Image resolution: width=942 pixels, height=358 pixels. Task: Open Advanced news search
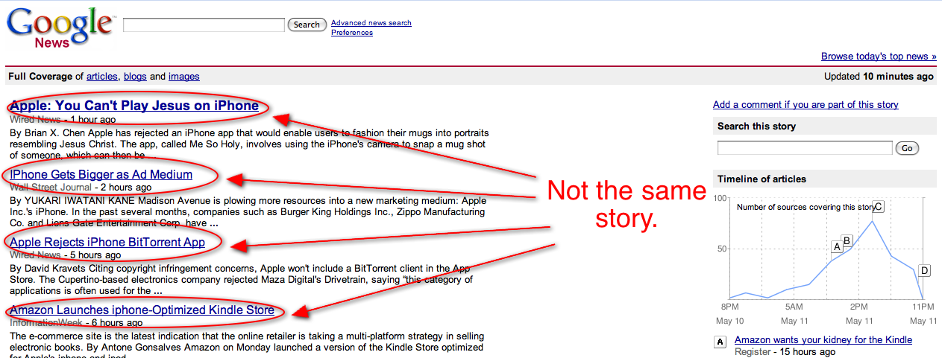click(x=371, y=23)
